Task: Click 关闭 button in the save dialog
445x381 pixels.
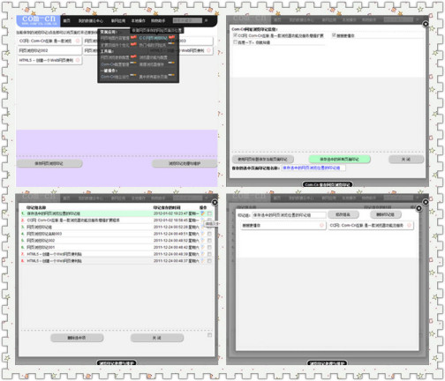Action: [406, 160]
